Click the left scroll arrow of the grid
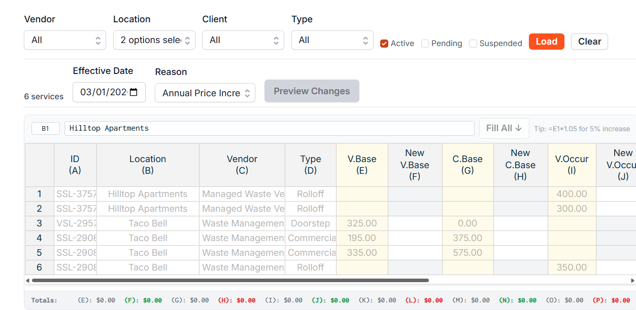The image size is (636, 310). (x=27, y=280)
